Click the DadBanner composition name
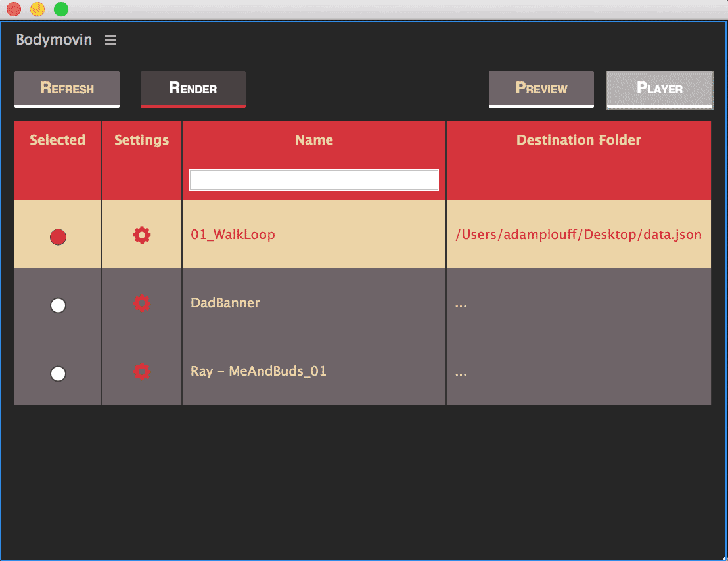The width and height of the screenshot is (728, 561). click(x=225, y=303)
